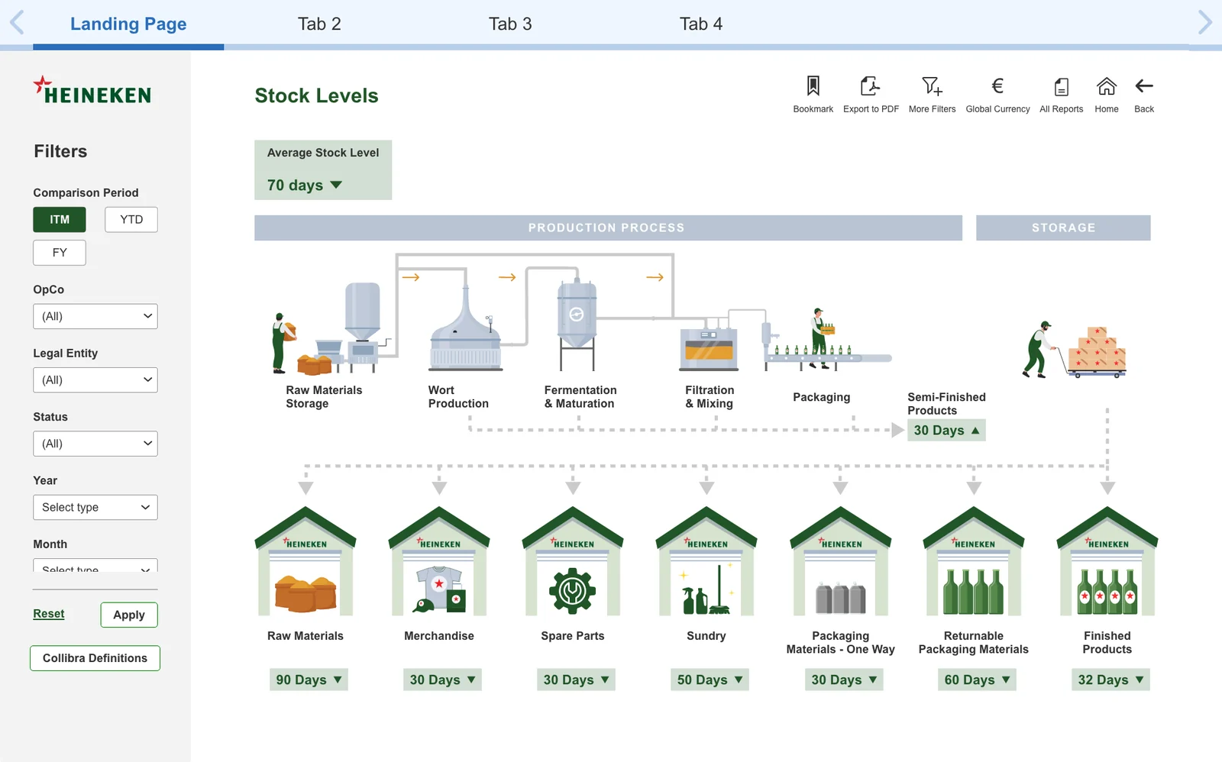Click the STORAGE header bar

tap(1063, 228)
